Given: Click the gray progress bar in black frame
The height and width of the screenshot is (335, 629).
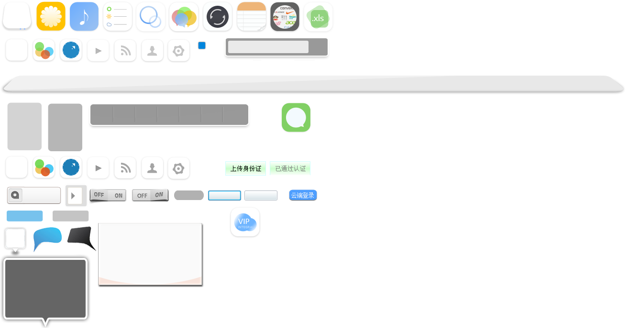Looking at the screenshot, I should coord(268,47).
